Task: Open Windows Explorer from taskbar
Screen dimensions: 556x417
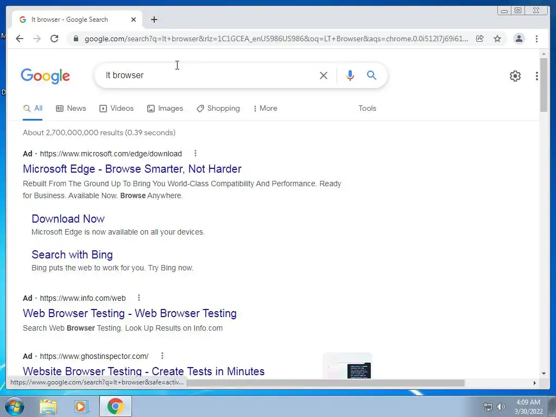Action: tap(48, 406)
